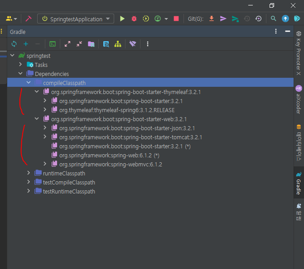This screenshot has height=269, width=304.
Task: Collapse the compileClasspath node
Action: pyautogui.click(x=29, y=82)
